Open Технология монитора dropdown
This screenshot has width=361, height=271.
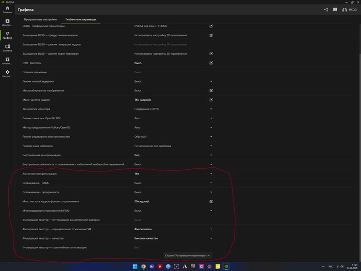(x=211, y=109)
